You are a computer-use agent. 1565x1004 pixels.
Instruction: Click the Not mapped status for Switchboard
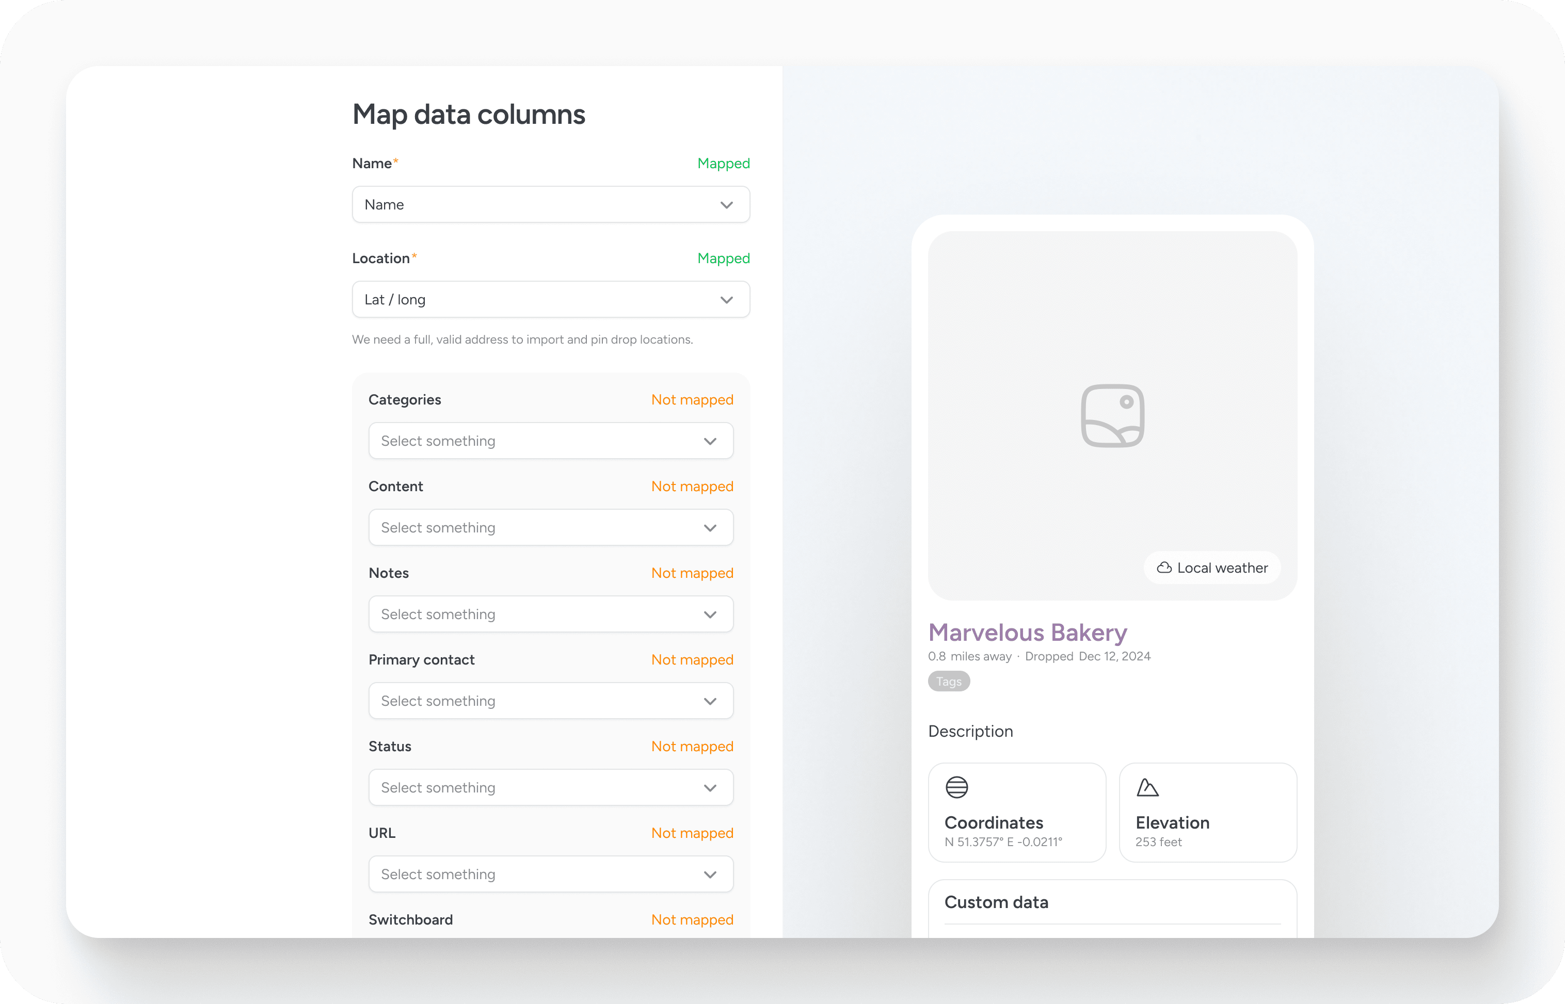tap(692, 919)
